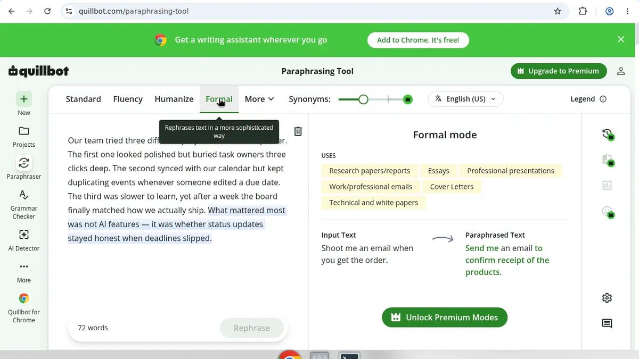Click the browser address bar URL

[x=134, y=11]
